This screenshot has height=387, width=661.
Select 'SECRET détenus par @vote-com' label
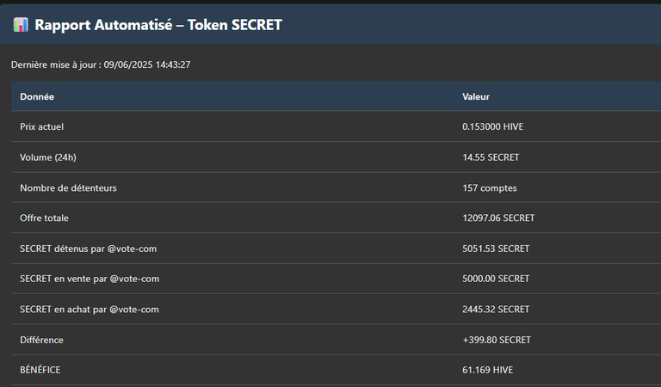tap(88, 249)
